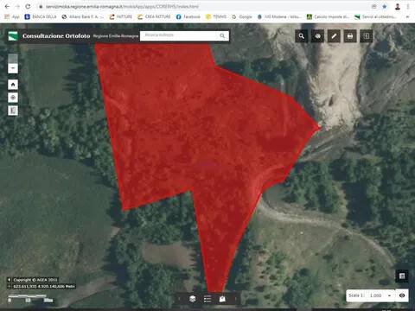Select the pencil drawing tool
The image size is (415, 311).
[x=334, y=36]
